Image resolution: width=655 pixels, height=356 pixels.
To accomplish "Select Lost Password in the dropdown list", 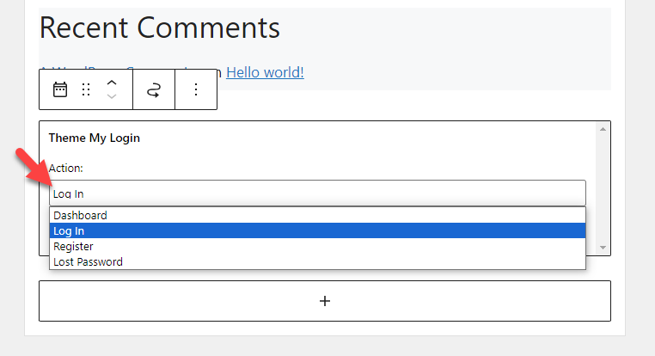I will 317,261.
